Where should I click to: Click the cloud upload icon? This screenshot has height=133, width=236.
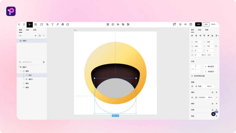tap(186, 25)
